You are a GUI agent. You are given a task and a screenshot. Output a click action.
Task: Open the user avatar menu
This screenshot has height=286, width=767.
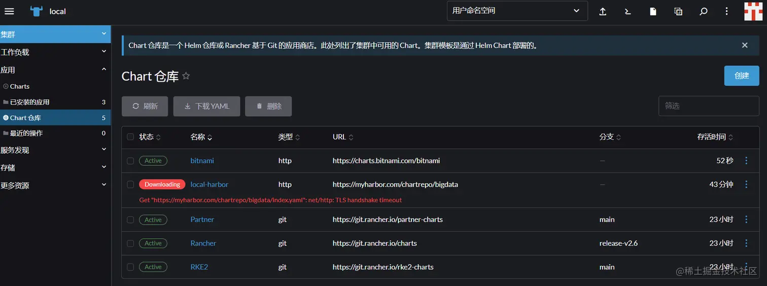point(753,11)
